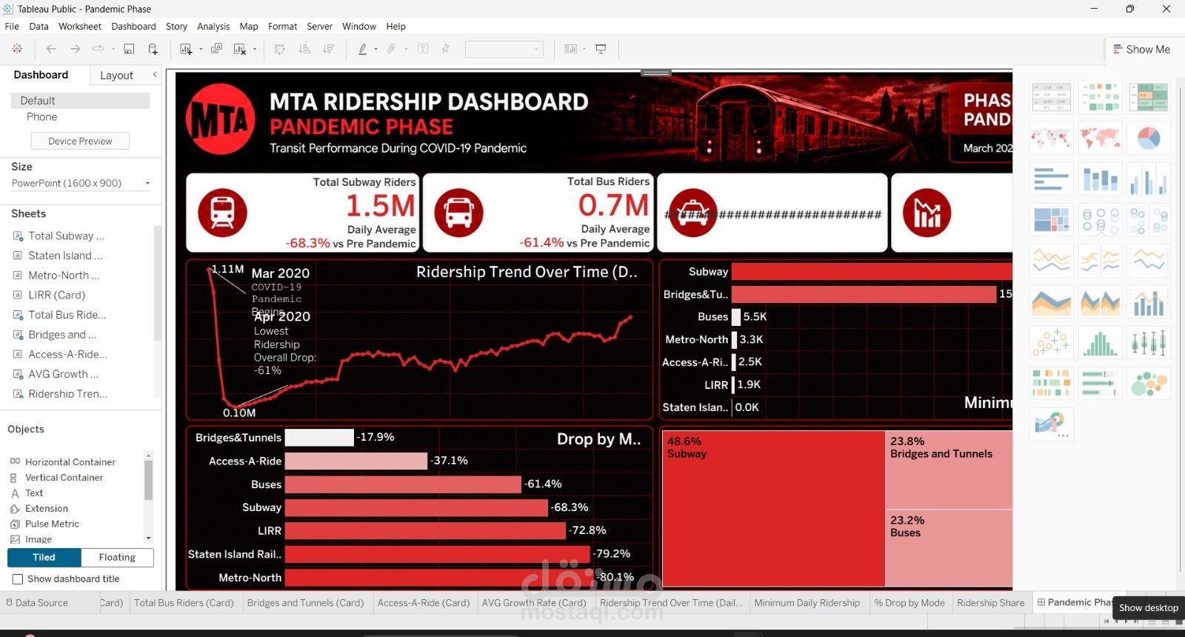Viewport: 1185px width, 637px height.
Task: Click the New Data Source icon
Action: 153,49
